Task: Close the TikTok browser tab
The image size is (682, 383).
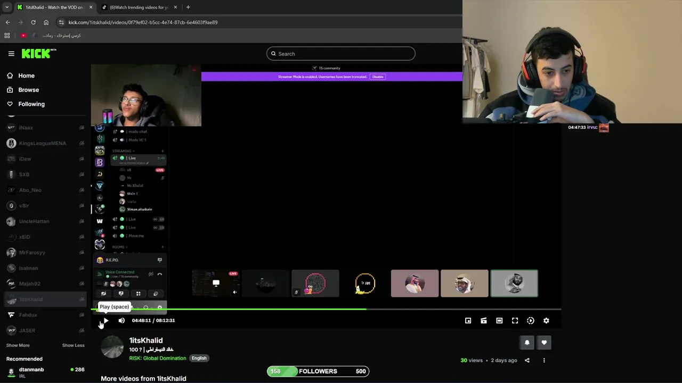Action: [175, 7]
